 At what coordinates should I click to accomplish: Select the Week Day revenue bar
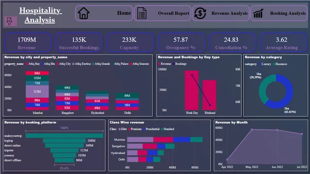192,90
